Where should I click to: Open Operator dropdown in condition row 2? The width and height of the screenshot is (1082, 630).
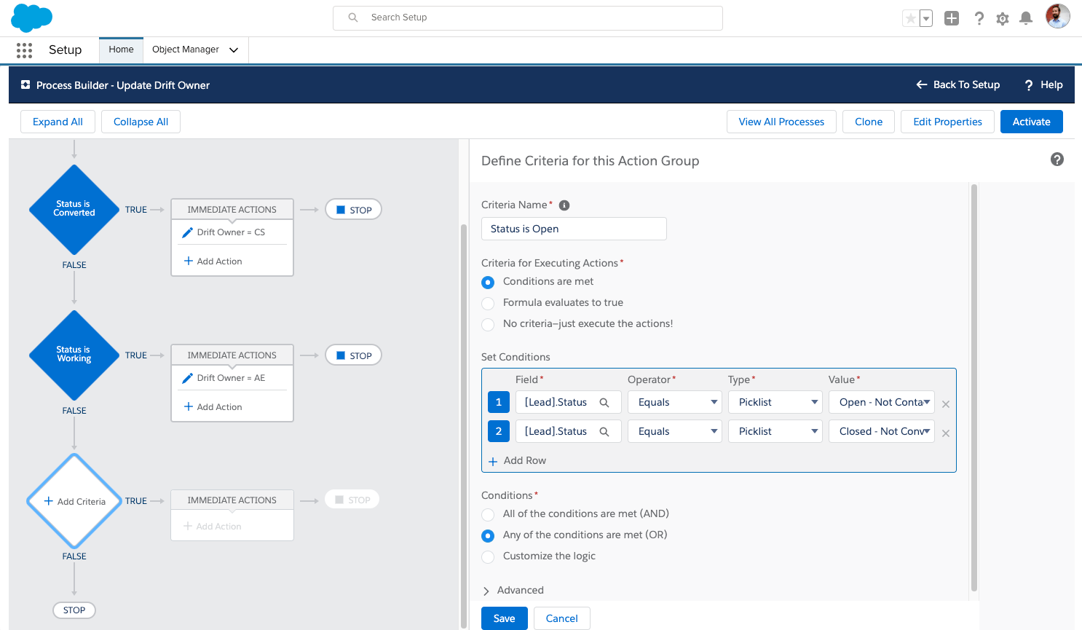point(675,431)
